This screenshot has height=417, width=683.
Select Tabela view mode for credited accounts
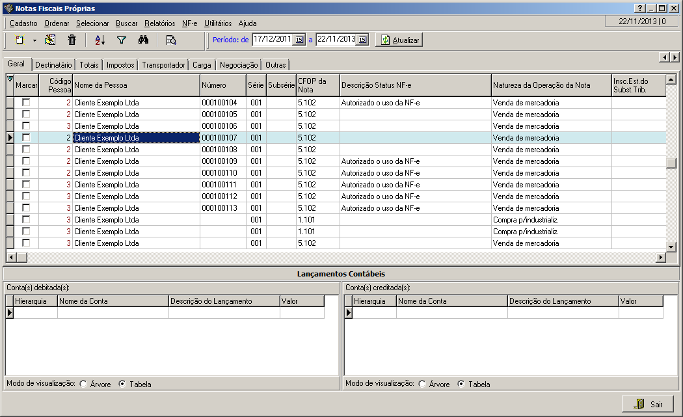pos(461,384)
